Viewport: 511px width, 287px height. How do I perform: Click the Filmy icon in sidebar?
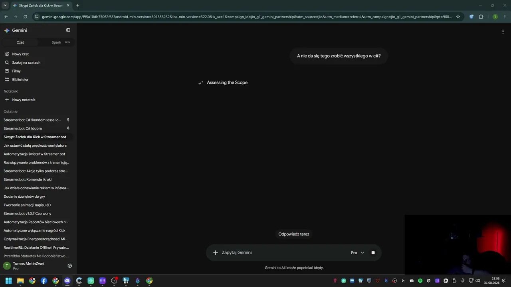click(7, 71)
